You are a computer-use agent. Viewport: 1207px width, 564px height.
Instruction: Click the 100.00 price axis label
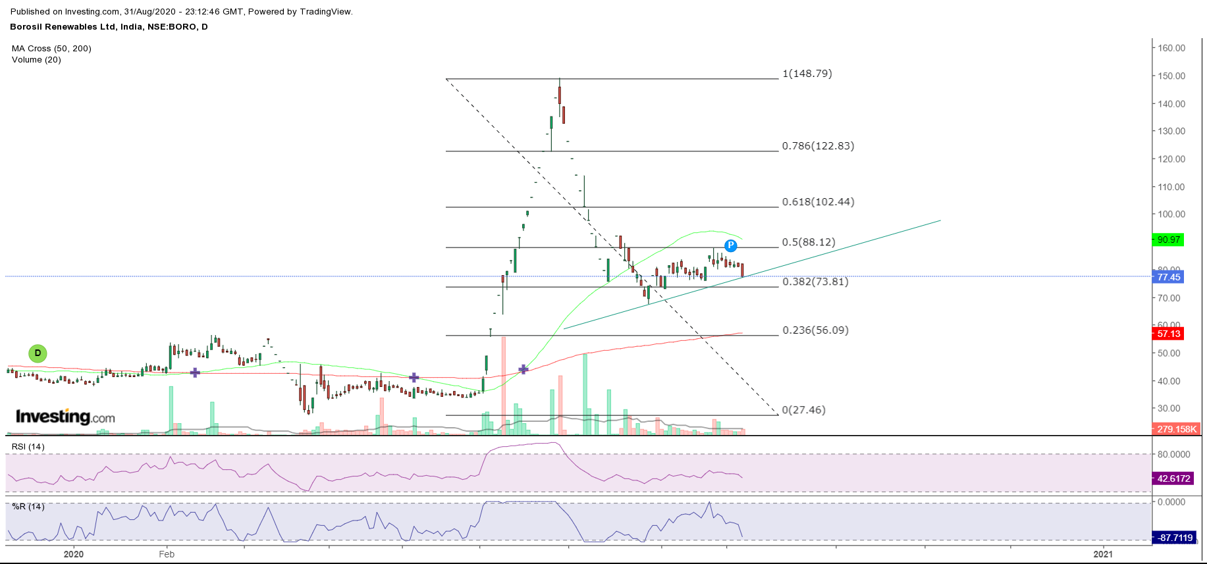tap(1171, 215)
